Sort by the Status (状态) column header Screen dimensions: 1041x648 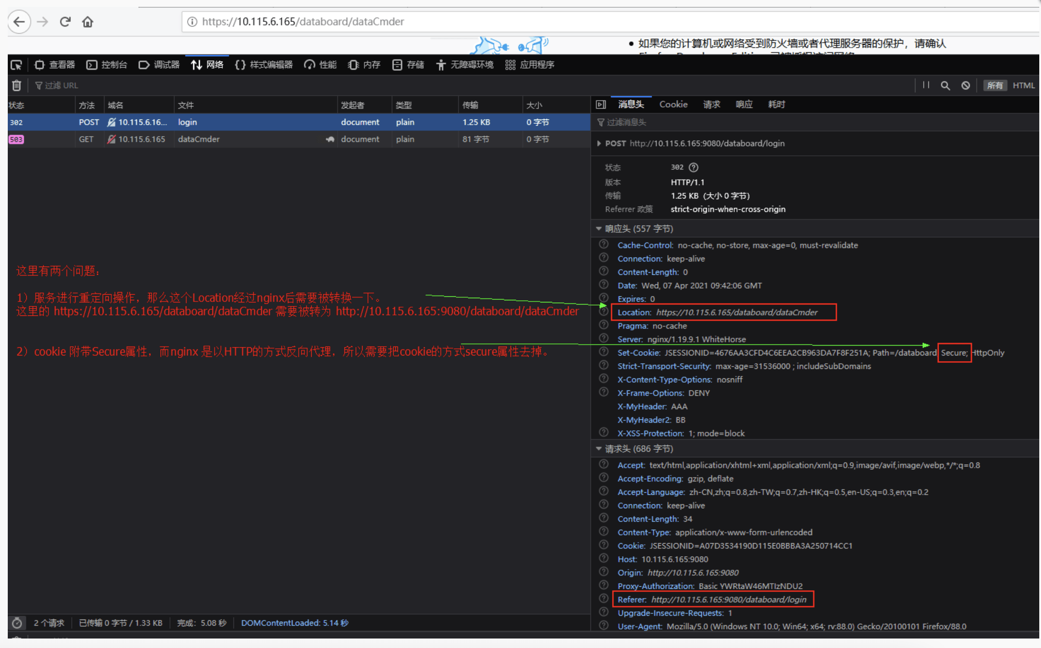pyautogui.click(x=41, y=105)
